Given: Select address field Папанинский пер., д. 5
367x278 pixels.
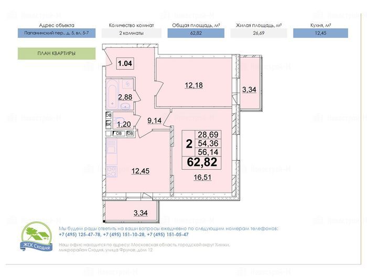Looking at the screenshot, I should [x=57, y=33].
